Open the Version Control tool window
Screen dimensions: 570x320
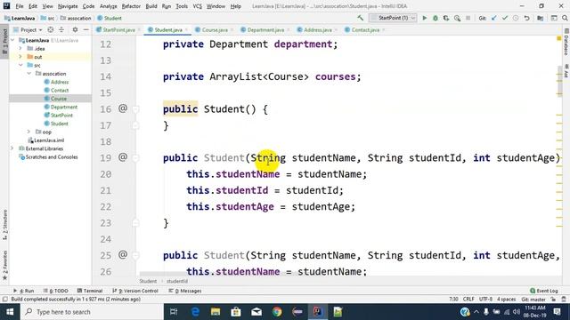coord(135,291)
